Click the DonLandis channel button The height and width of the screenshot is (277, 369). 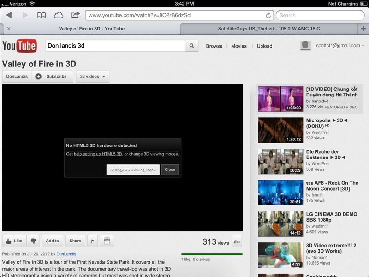pos(17,76)
